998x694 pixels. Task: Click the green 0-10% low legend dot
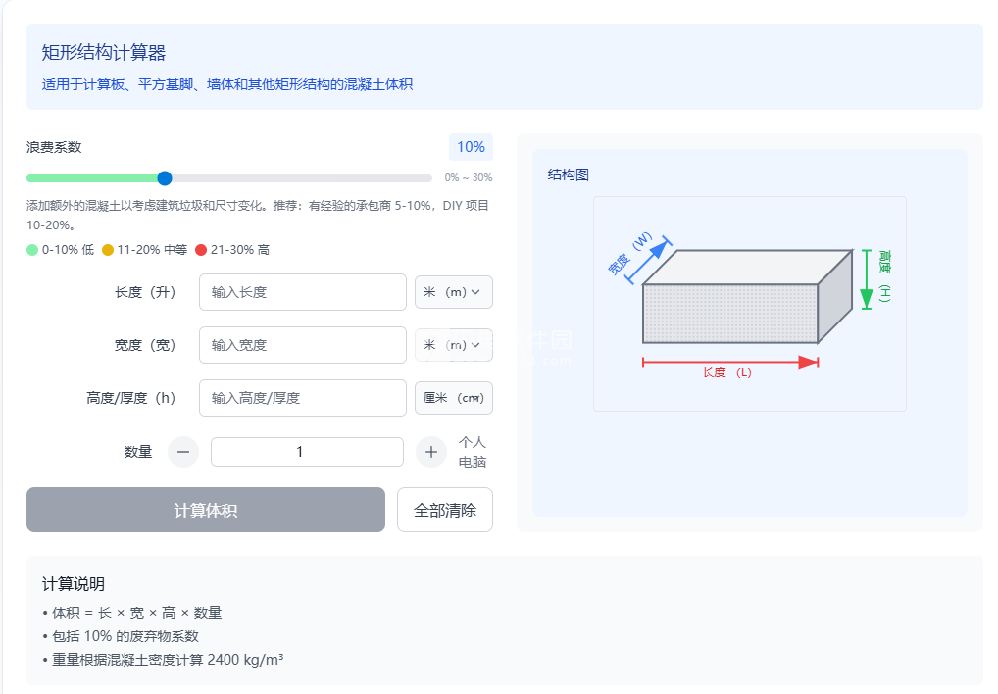(x=32, y=250)
